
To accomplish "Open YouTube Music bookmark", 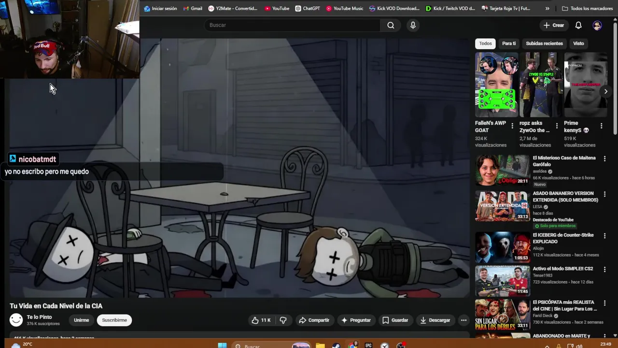I will click(344, 8).
